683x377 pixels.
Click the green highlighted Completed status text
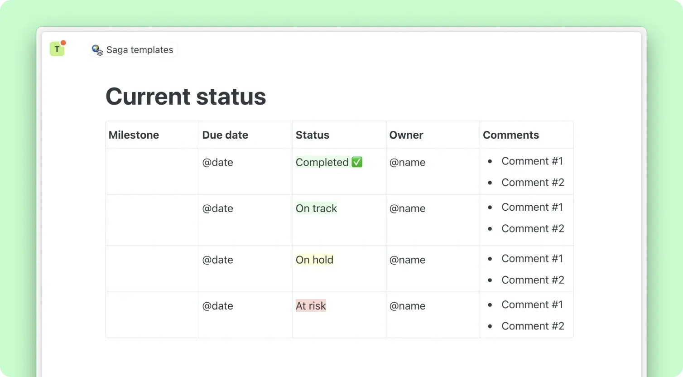(x=322, y=162)
